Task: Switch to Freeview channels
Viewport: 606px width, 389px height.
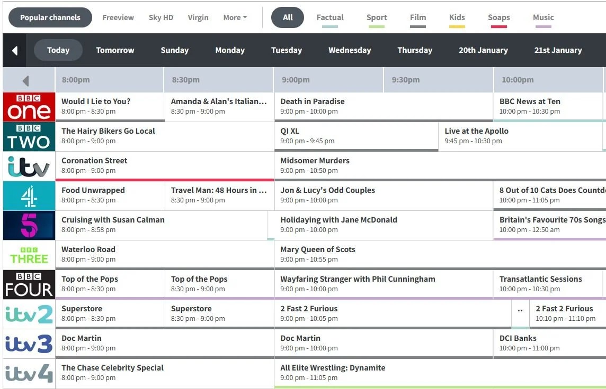Action: pos(118,17)
